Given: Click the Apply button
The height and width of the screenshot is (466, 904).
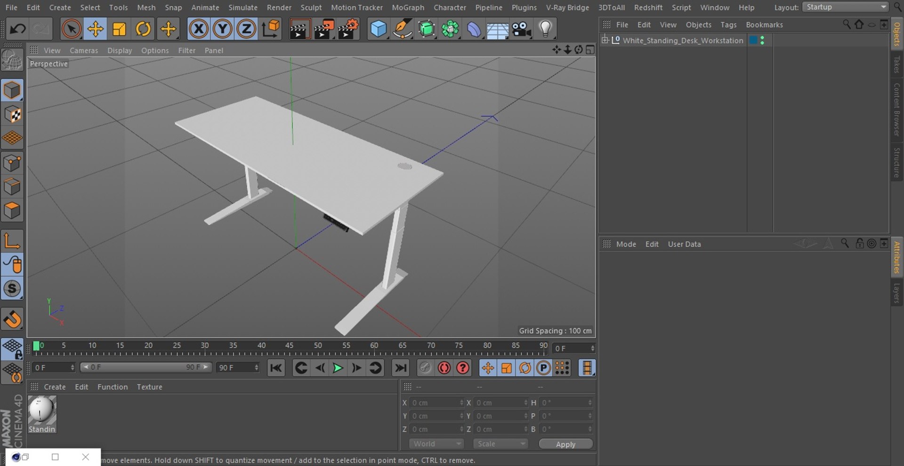Looking at the screenshot, I should point(565,444).
